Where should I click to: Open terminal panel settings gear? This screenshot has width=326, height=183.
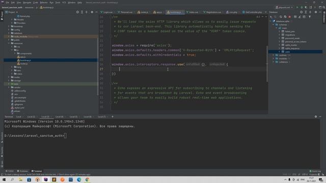coord(316,116)
